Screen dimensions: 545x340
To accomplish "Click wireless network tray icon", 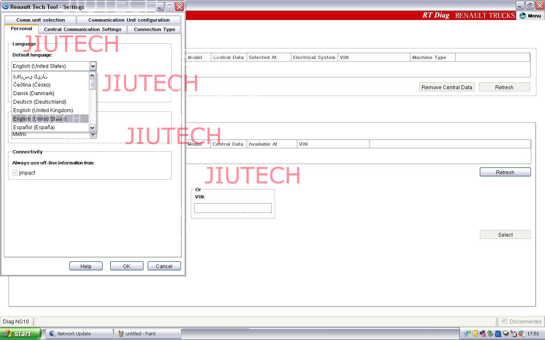I will tap(467, 334).
